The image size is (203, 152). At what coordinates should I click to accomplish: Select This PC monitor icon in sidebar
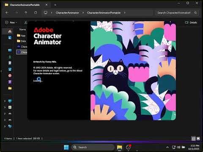(10, 101)
